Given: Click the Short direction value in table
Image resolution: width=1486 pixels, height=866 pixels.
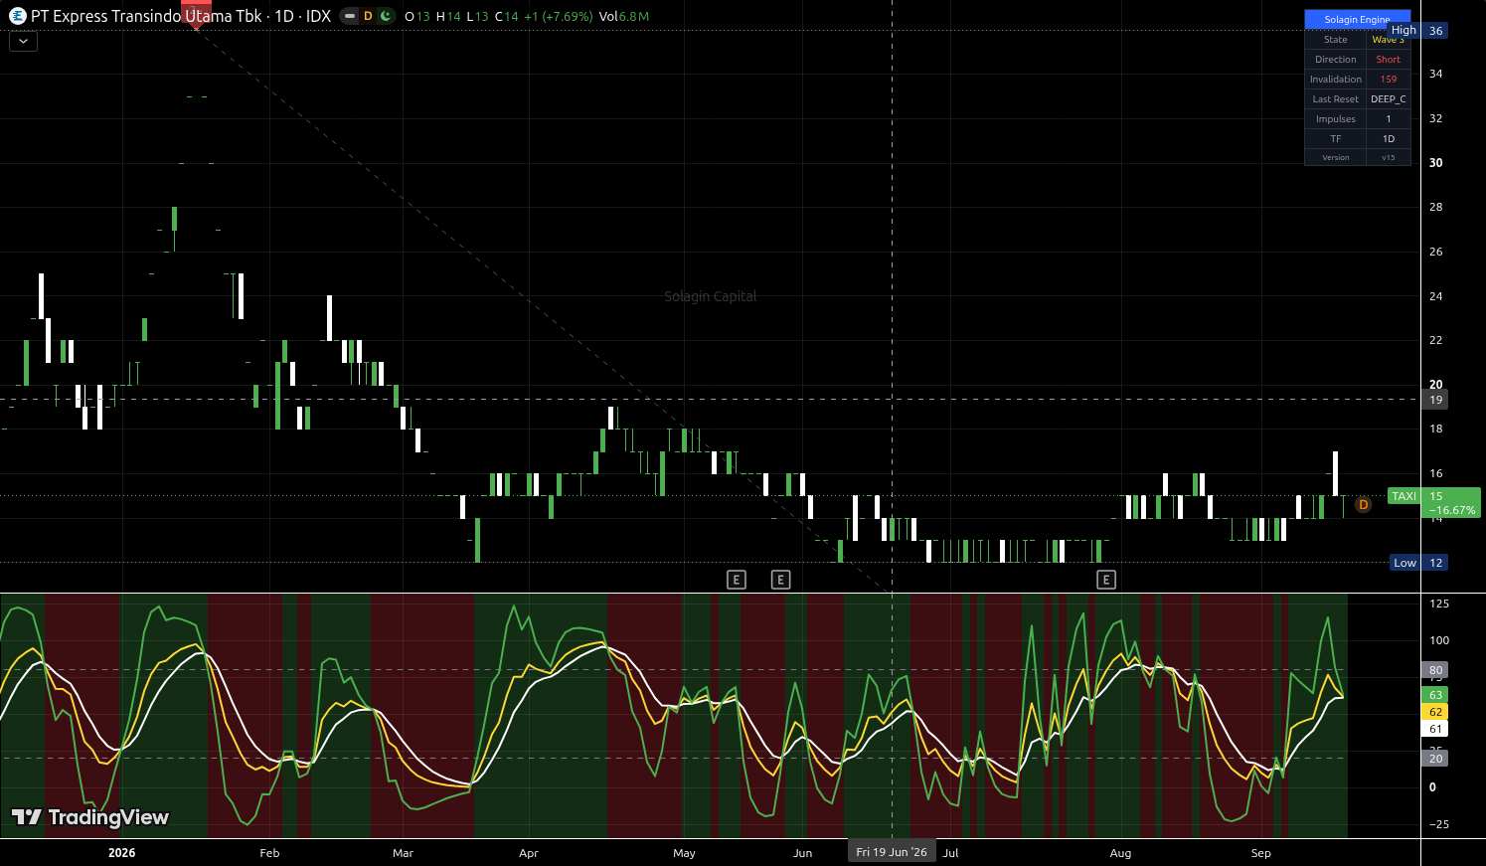Looking at the screenshot, I should coord(1389,60).
